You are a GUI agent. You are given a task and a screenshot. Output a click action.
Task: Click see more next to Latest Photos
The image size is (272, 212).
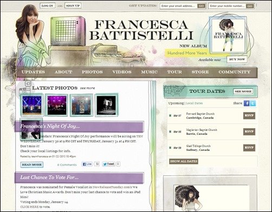[x=87, y=88]
